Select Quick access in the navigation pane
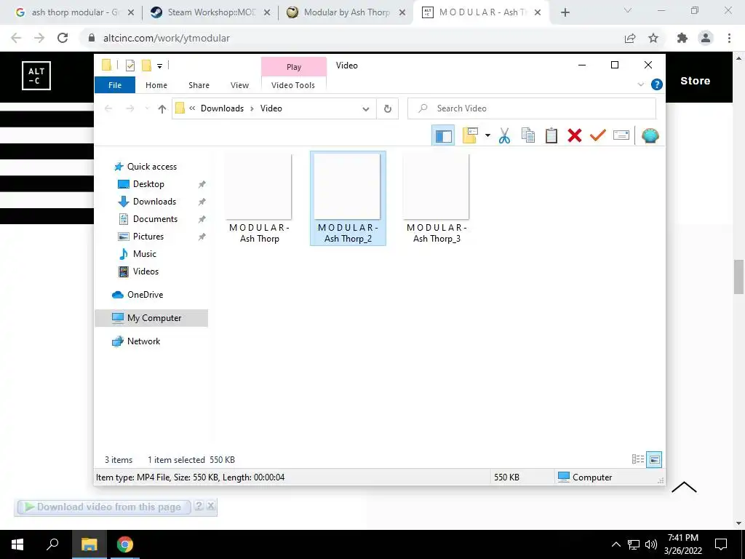 (x=151, y=167)
